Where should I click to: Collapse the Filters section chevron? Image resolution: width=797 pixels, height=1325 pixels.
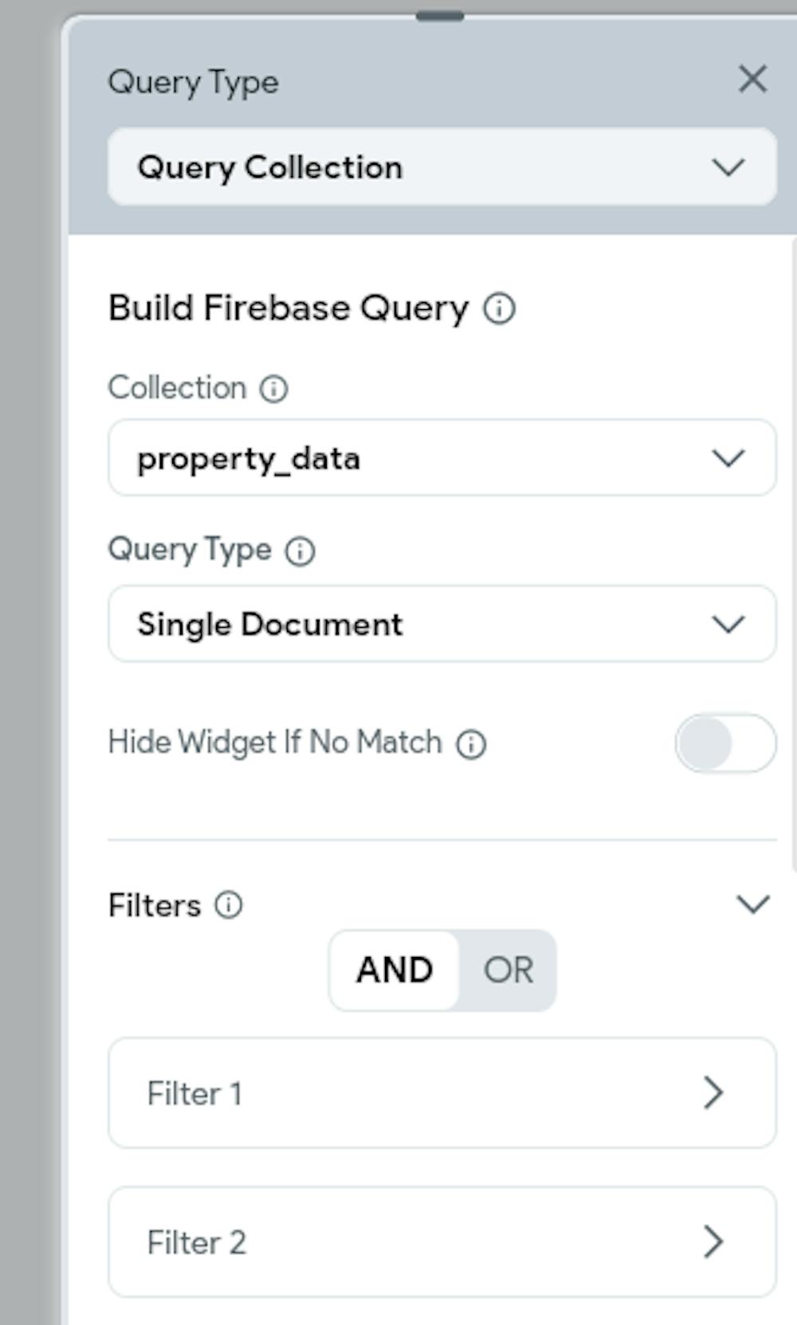coord(752,904)
